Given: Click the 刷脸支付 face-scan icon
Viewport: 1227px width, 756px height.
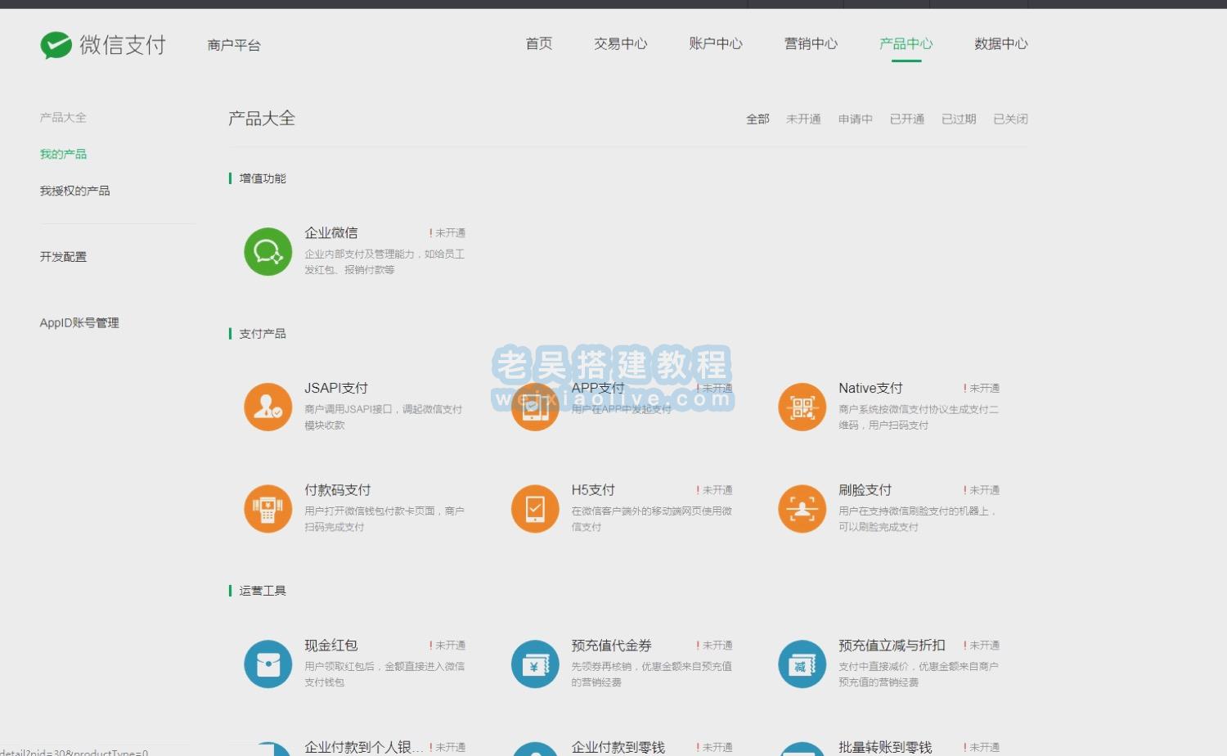Looking at the screenshot, I should pos(802,508).
